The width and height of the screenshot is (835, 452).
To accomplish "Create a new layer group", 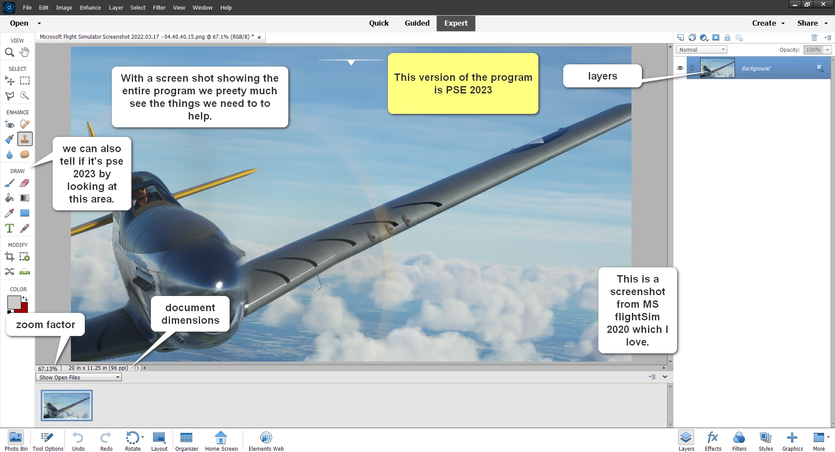I will pyautogui.click(x=692, y=37).
